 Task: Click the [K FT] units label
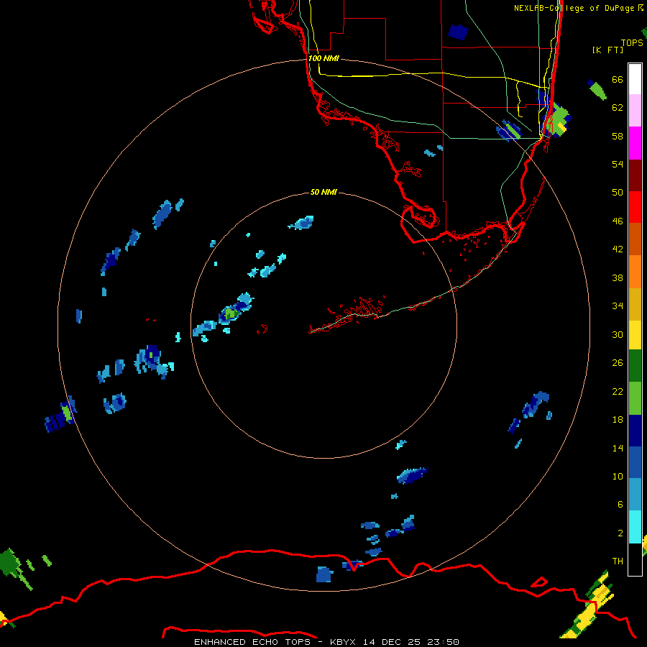[607, 50]
